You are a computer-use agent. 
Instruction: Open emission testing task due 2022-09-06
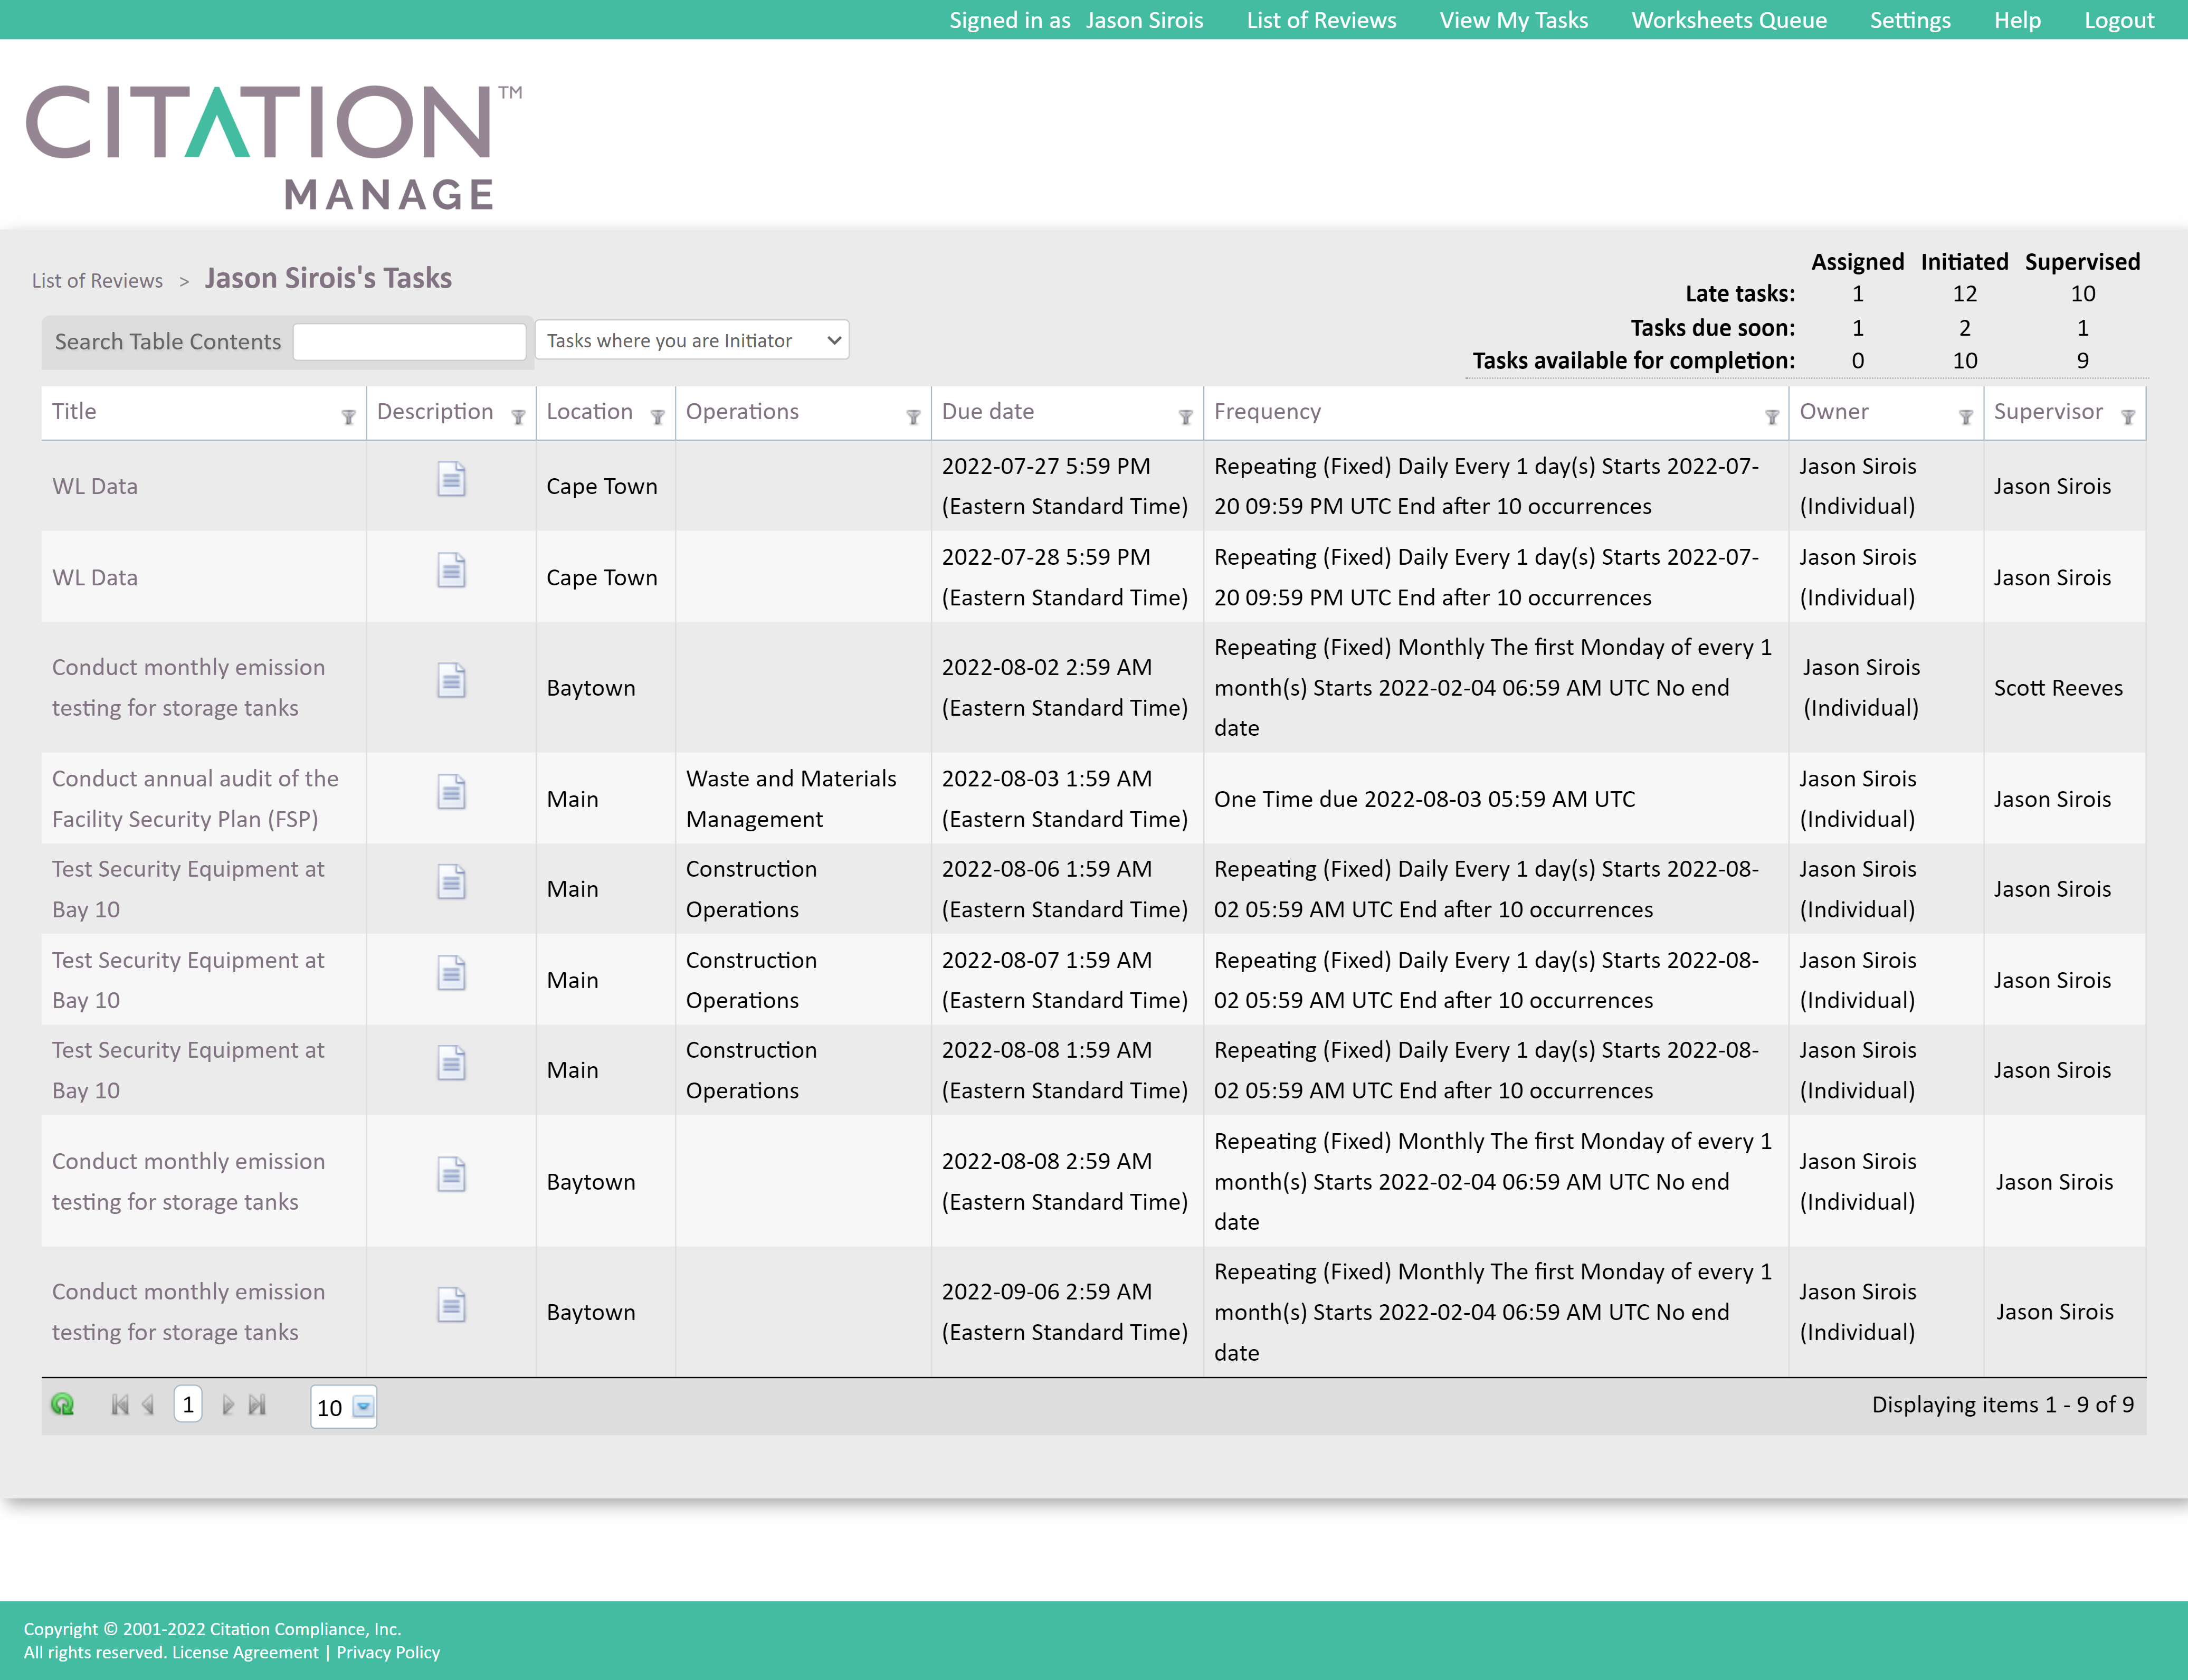(188, 1312)
